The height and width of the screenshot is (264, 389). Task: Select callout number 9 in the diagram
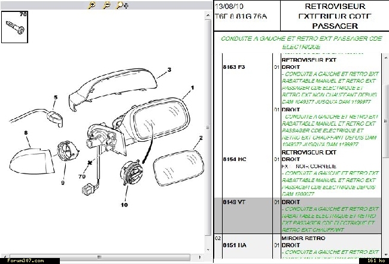pyautogui.click(x=63, y=183)
